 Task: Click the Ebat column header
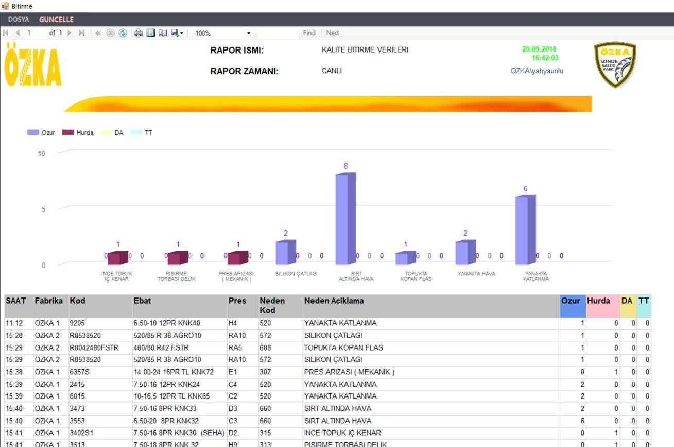[179, 306]
